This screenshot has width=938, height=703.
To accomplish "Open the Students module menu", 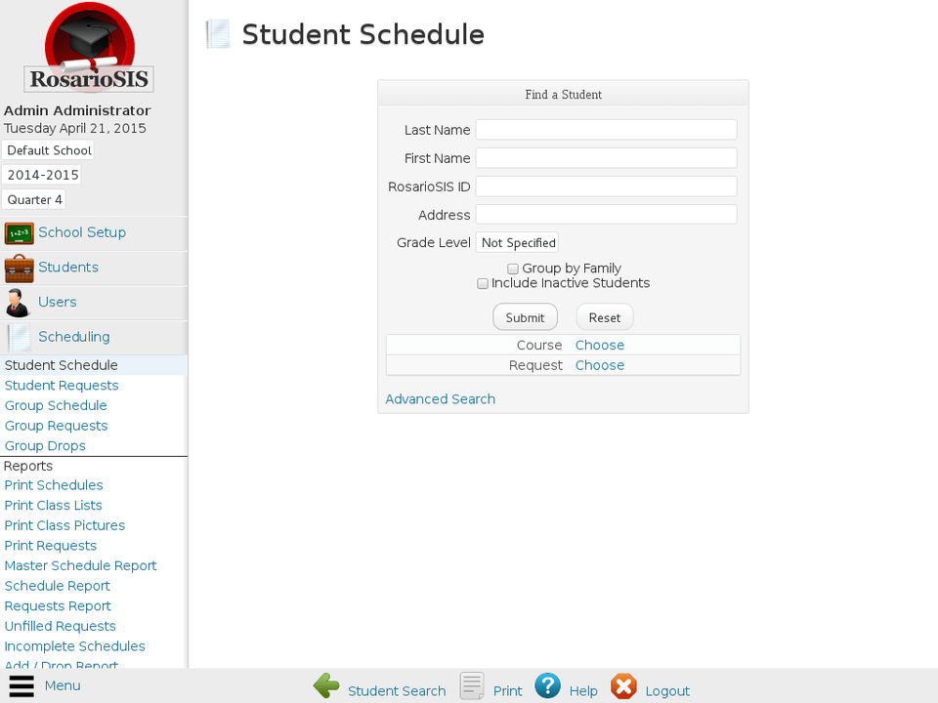I will pos(68,268).
